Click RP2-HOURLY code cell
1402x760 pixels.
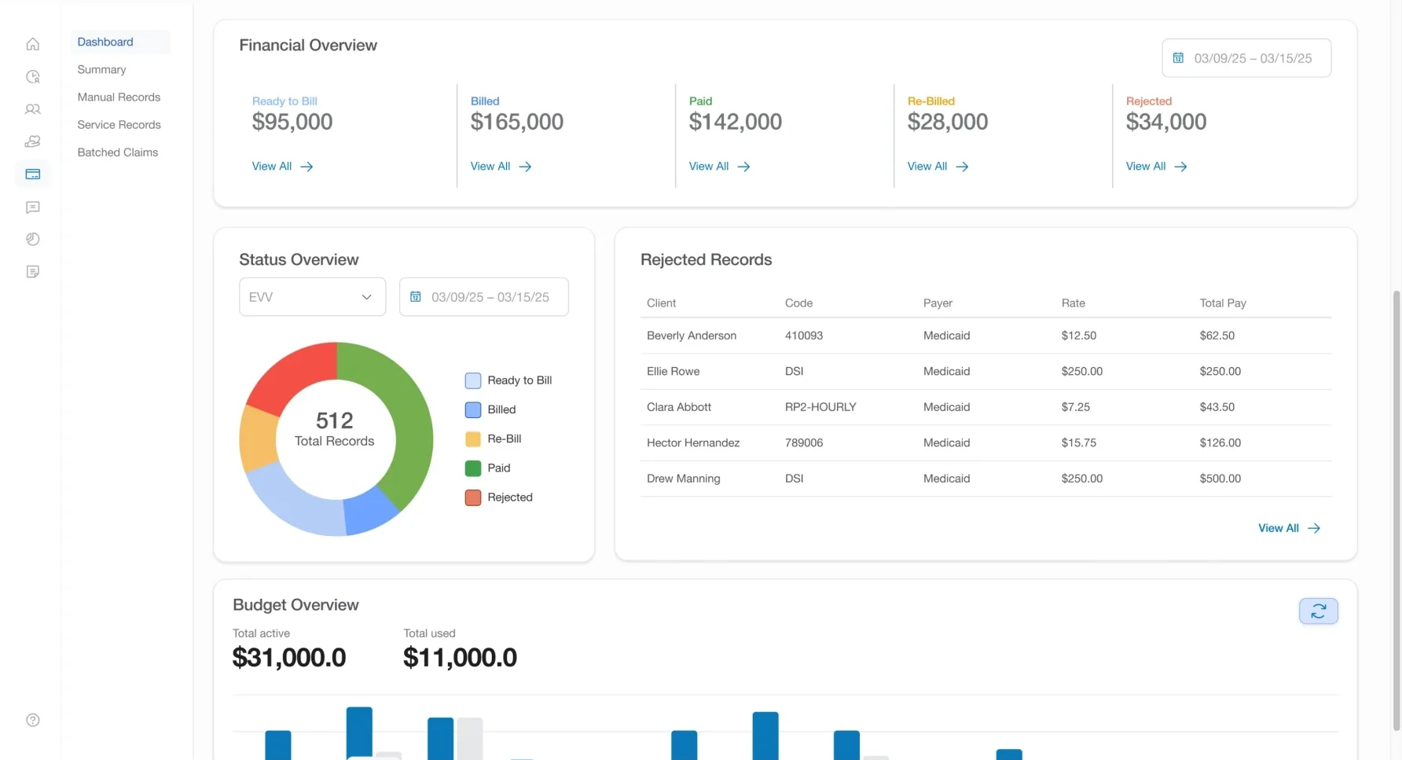point(820,407)
